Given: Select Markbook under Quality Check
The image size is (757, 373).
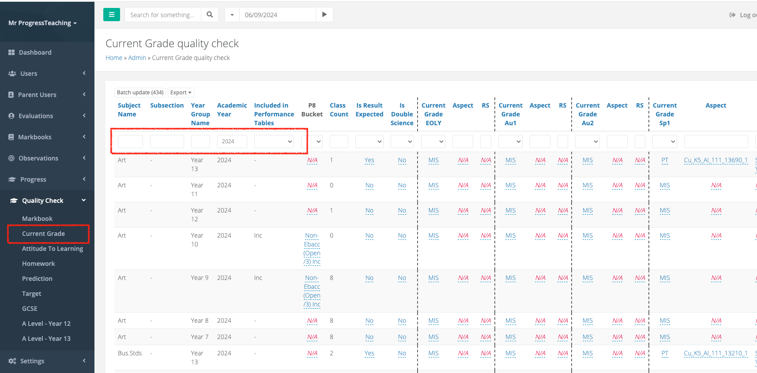Looking at the screenshot, I should click(x=37, y=219).
